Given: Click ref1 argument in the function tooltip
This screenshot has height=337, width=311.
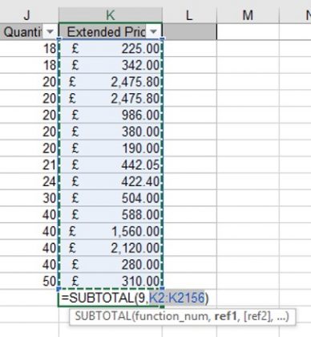Looking at the screenshot, I should click(225, 316).
